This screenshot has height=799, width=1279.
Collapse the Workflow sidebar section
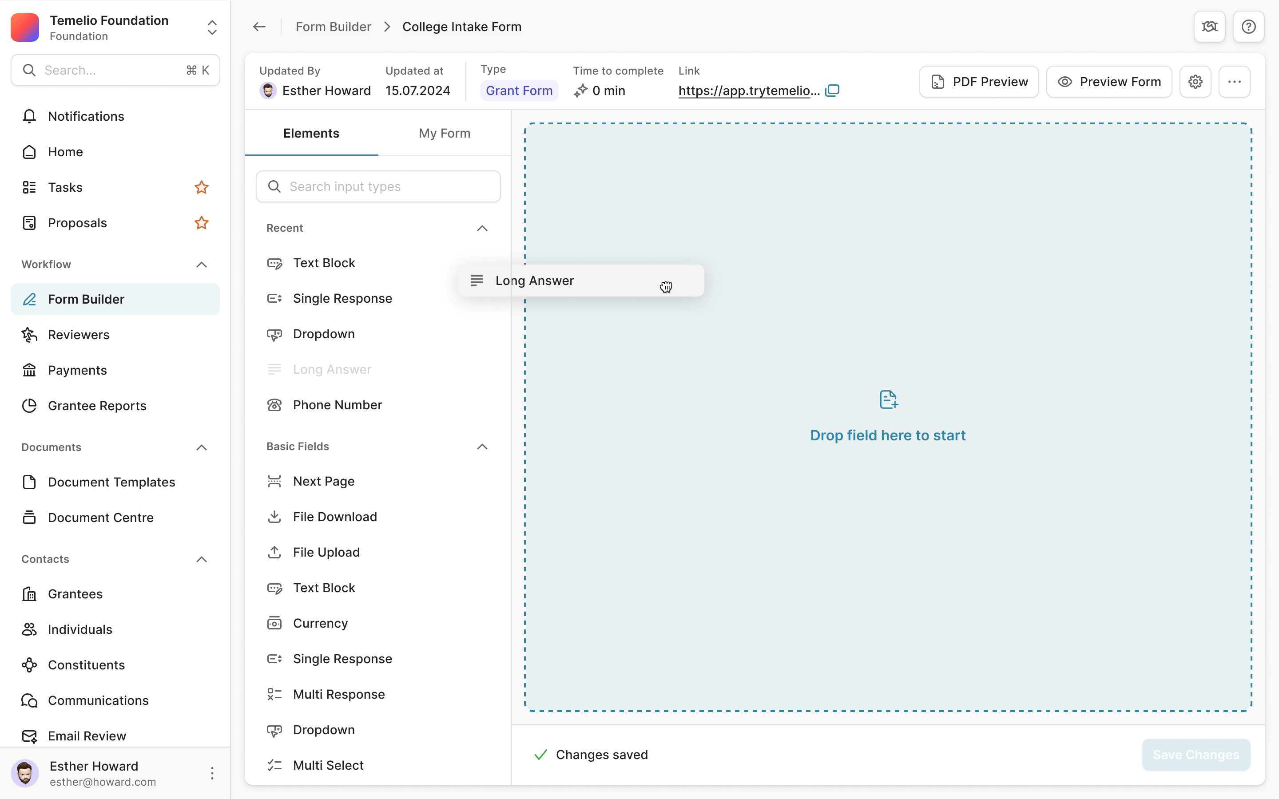[x=201, y=264]
